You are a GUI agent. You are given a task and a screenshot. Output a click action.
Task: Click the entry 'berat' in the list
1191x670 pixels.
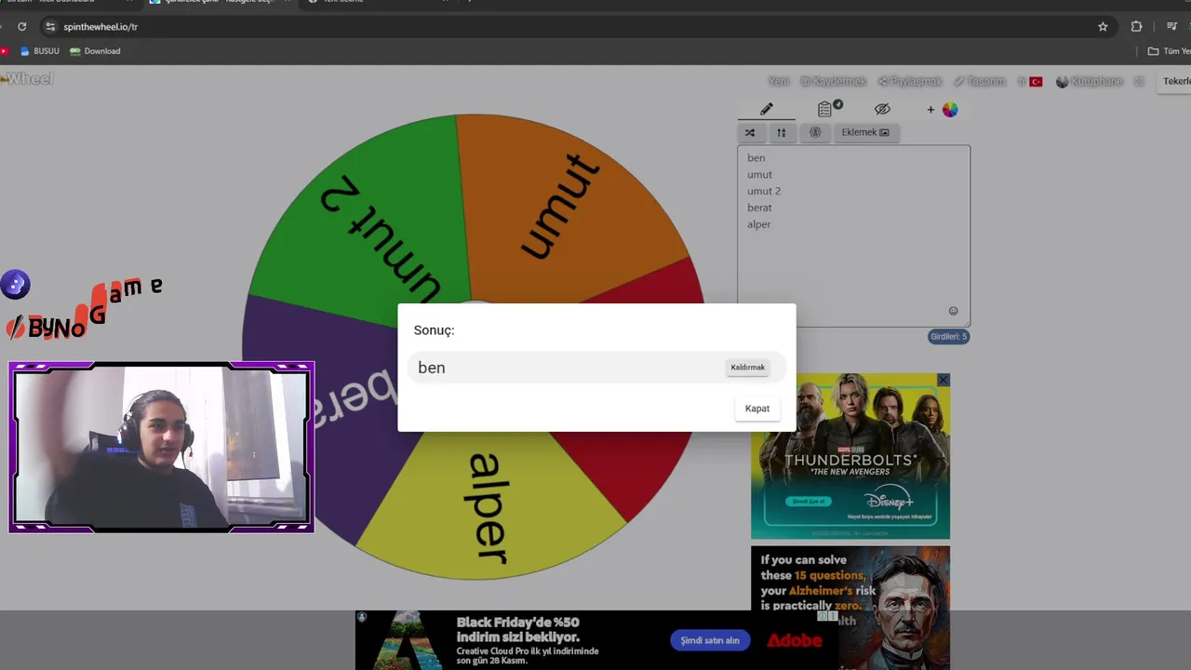[x=759, y=208]
